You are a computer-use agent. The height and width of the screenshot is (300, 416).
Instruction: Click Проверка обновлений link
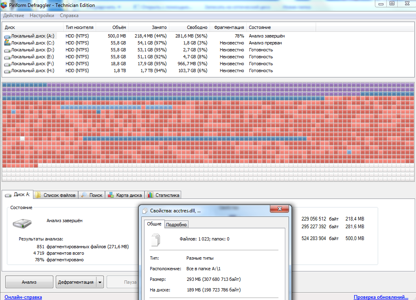(x=381, y=297)
